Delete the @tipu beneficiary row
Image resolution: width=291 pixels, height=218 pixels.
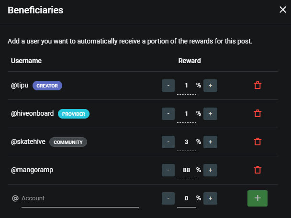pyautogui.click(x=257, y=85)
